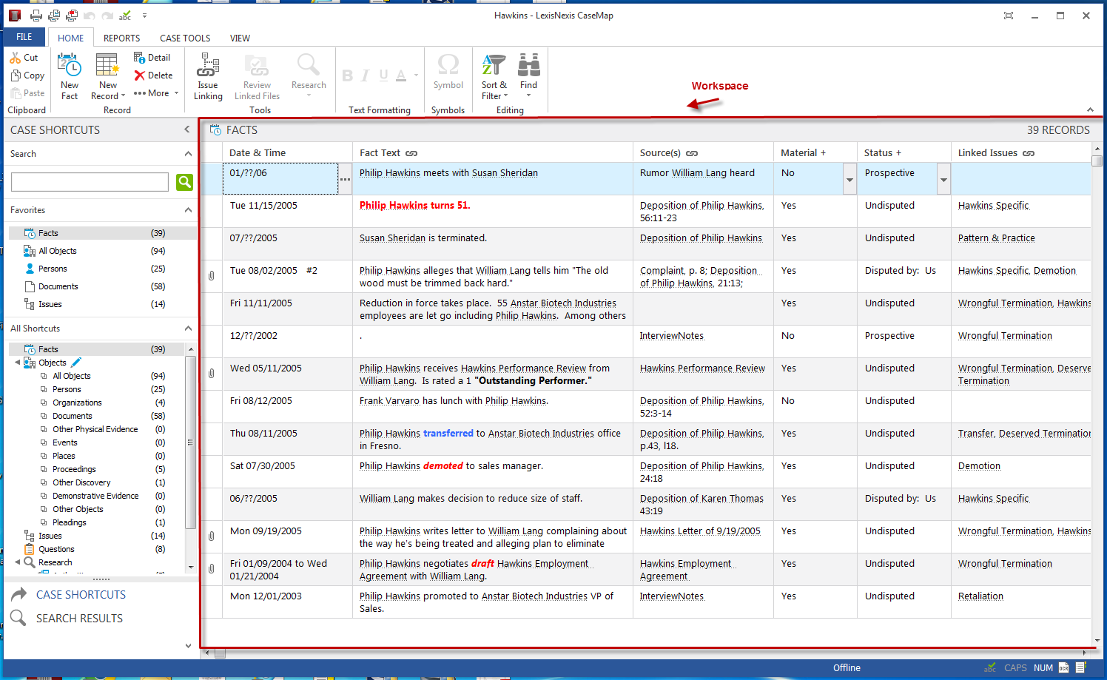Click the link icon in Linked Issues header

tap(1029, 153)
